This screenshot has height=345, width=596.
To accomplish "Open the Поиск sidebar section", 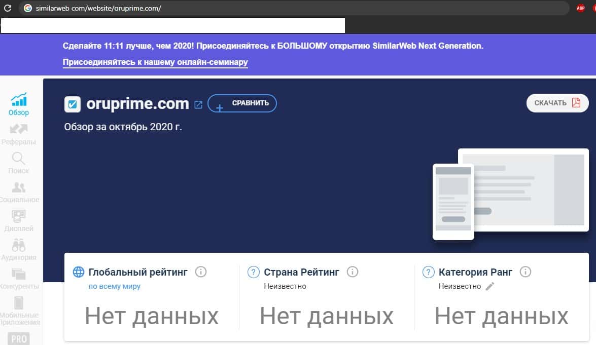I will pos(19,163).
